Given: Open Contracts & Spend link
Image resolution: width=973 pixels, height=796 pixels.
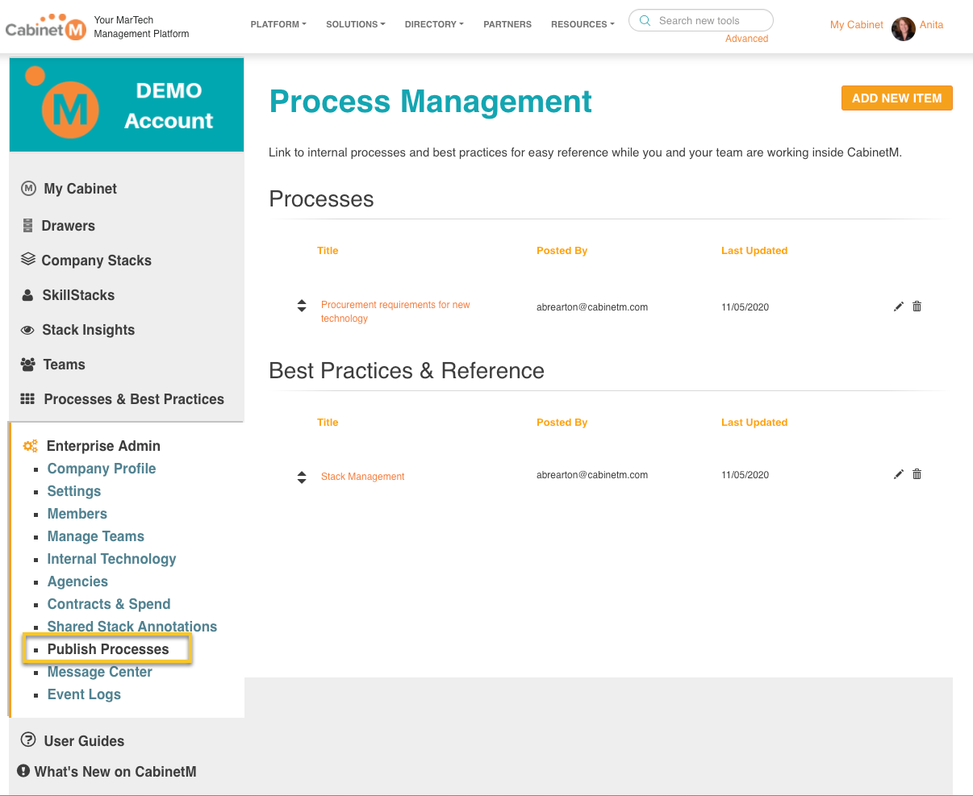Looking at the screenshot, I should (109, 604).
